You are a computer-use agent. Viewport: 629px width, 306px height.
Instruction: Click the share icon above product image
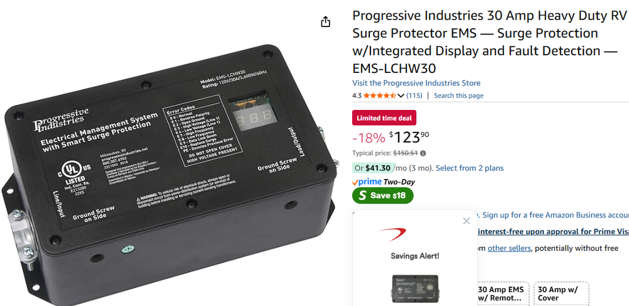[325, 21]
